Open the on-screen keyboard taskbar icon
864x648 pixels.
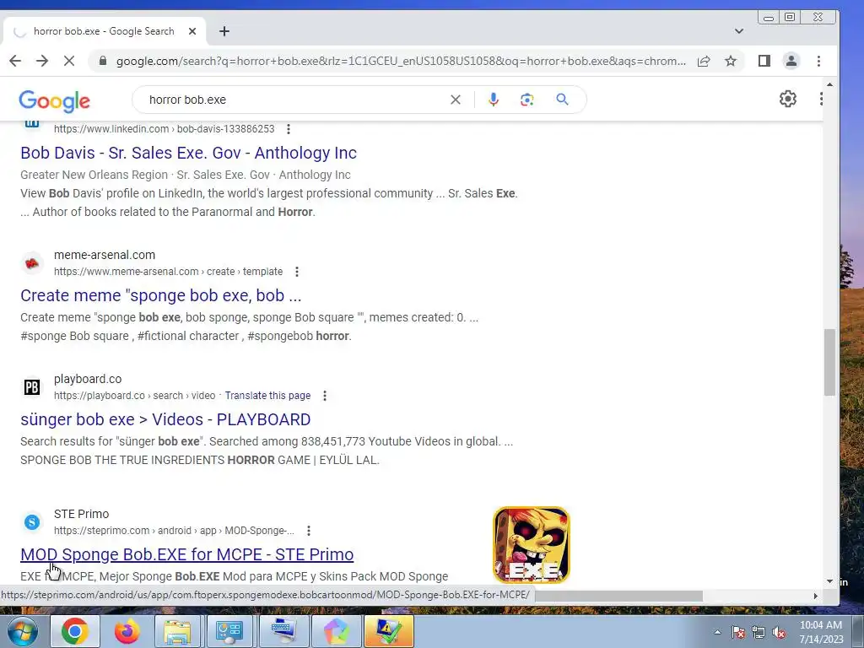(x=283, y=631)
